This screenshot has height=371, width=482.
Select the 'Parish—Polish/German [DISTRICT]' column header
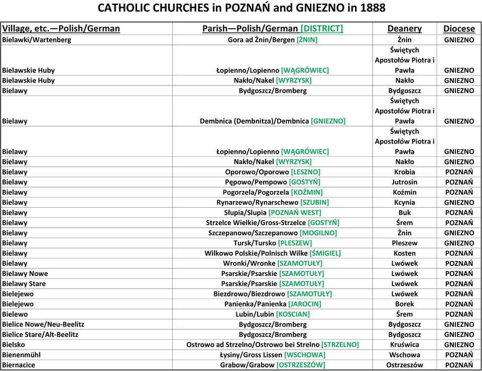tap(273, 28)
